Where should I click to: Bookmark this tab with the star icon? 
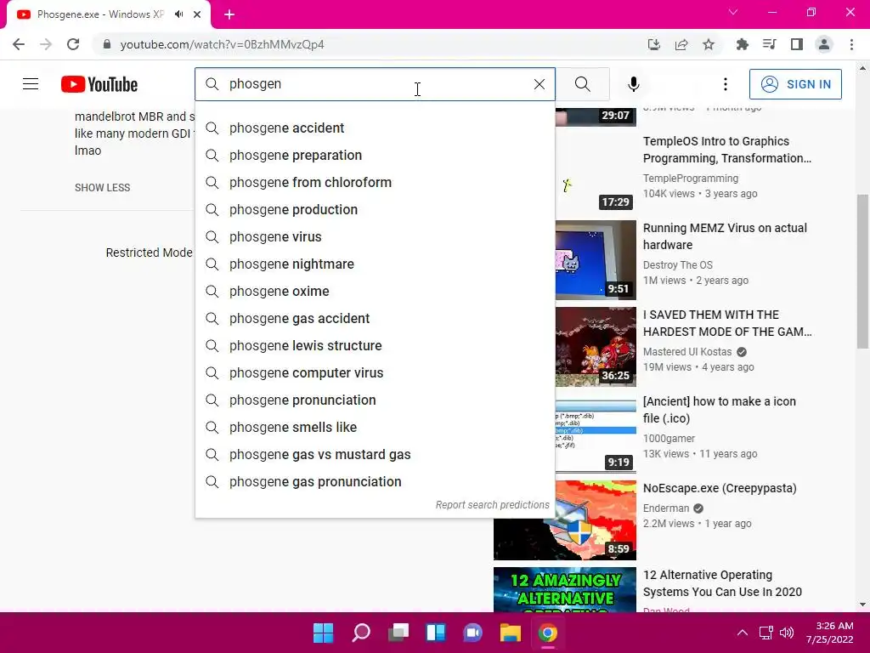[x=709, y=44]
